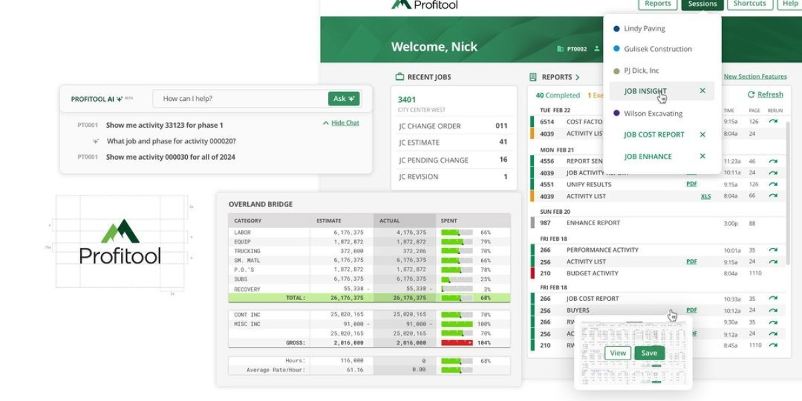The image size is (802, 401).
Task: Rerun the 8:45a report
Action: coord(773,345)
